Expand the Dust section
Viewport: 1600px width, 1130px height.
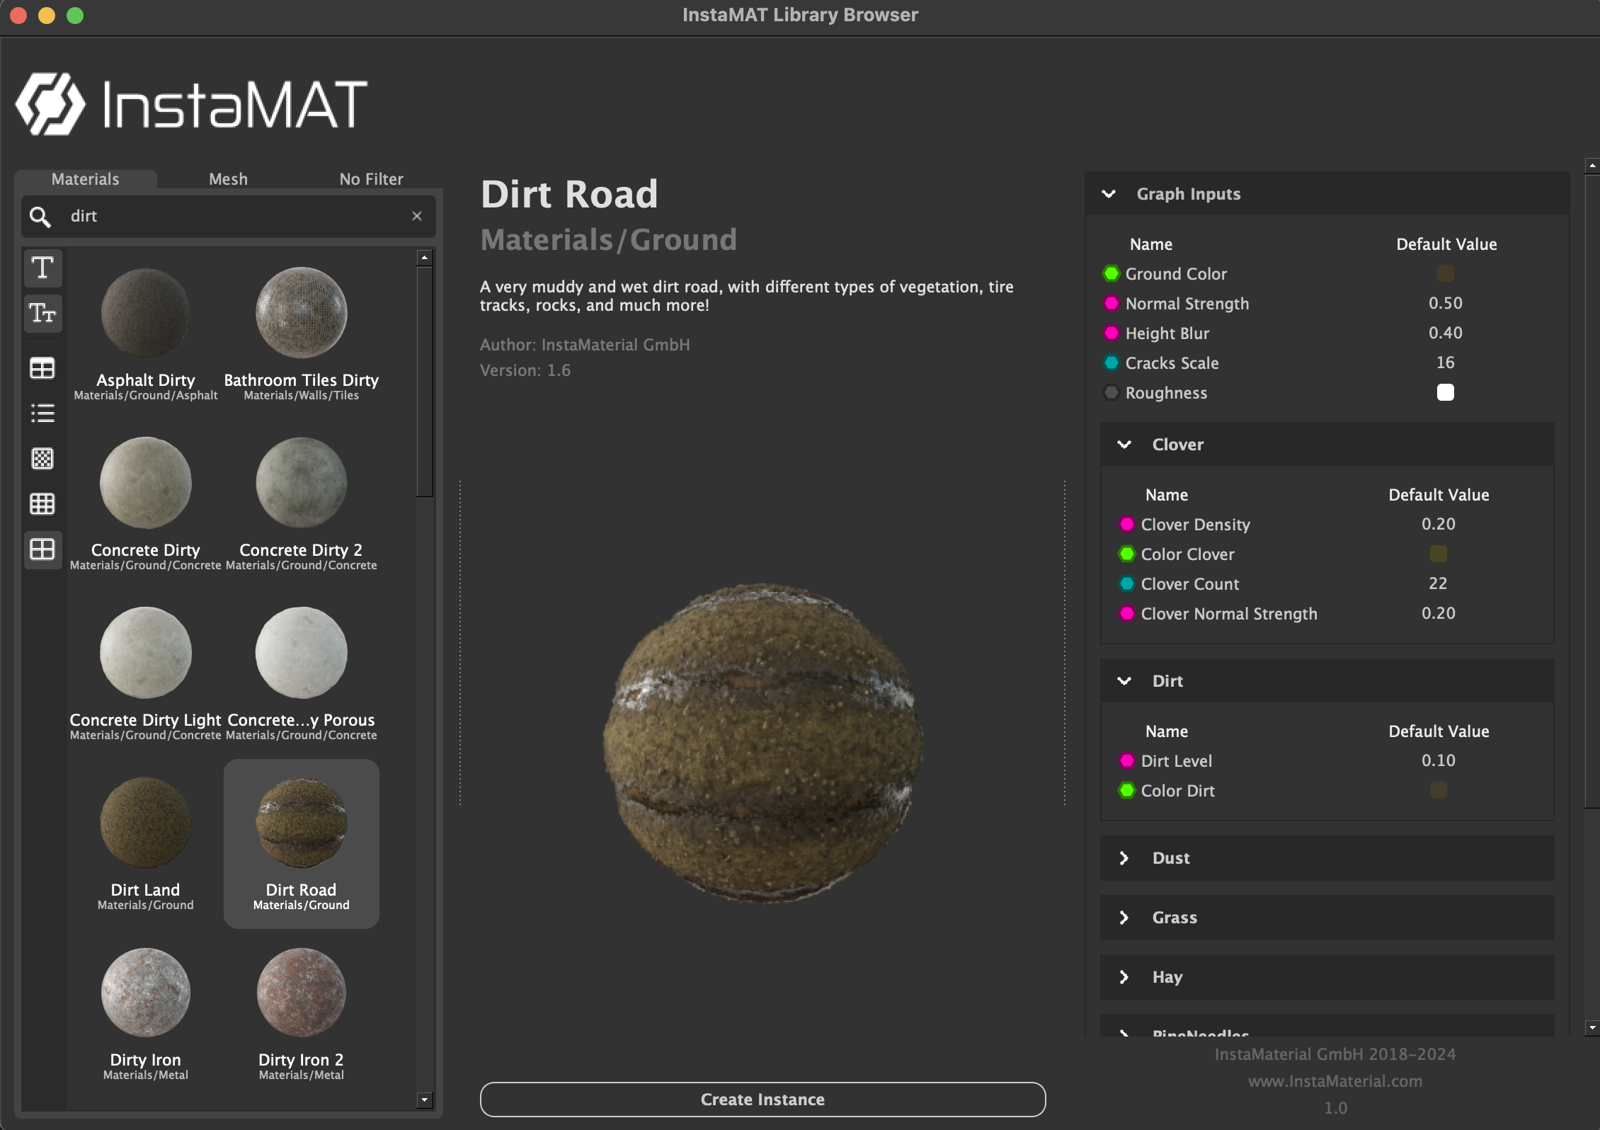[x=1125, y=858]
